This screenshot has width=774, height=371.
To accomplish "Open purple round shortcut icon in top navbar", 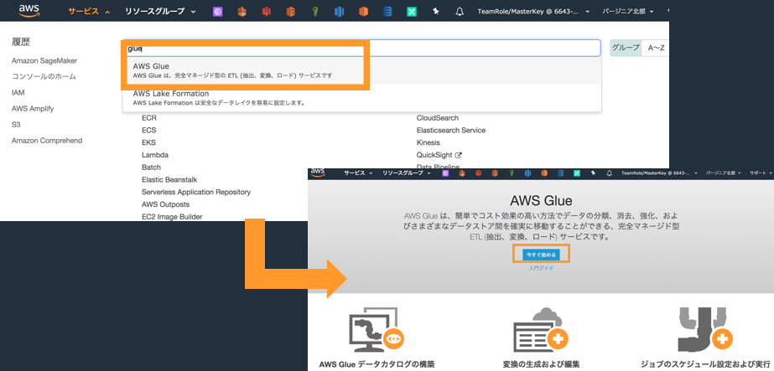I will pos(218,12).
